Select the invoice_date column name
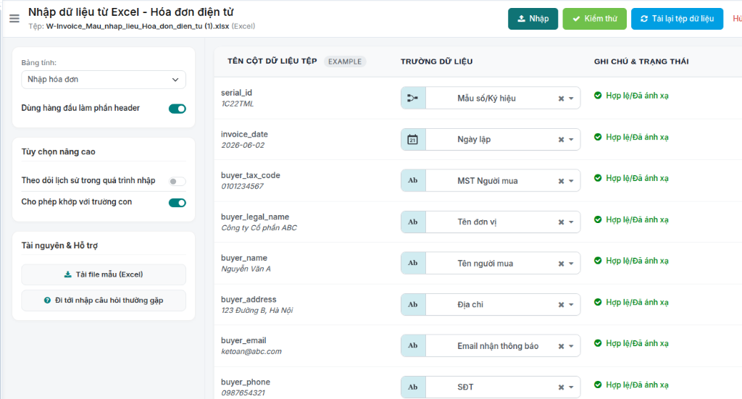Viewport: 742px width, 399px height. point(244,134)
